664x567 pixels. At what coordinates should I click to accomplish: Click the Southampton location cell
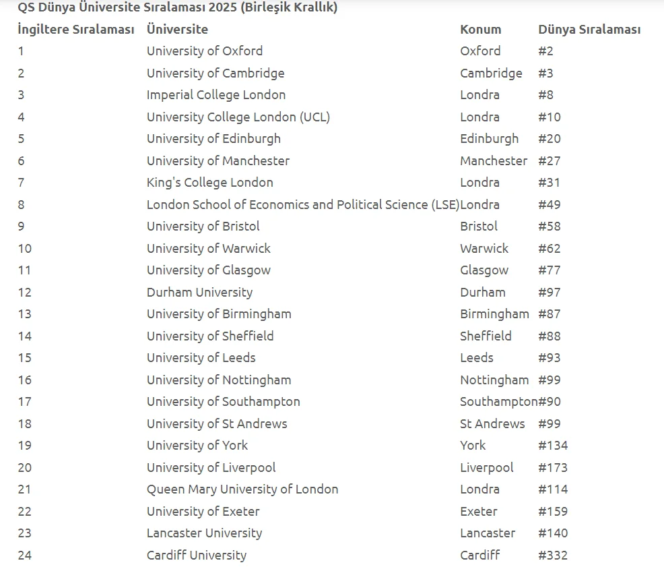[x=498, y=402]
